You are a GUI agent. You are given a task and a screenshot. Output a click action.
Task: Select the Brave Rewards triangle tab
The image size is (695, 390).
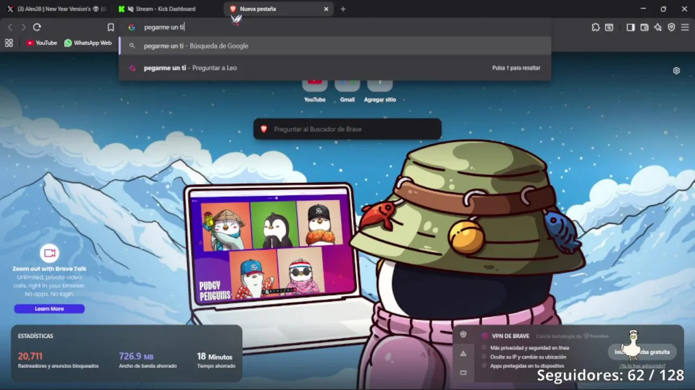point(463,354)
